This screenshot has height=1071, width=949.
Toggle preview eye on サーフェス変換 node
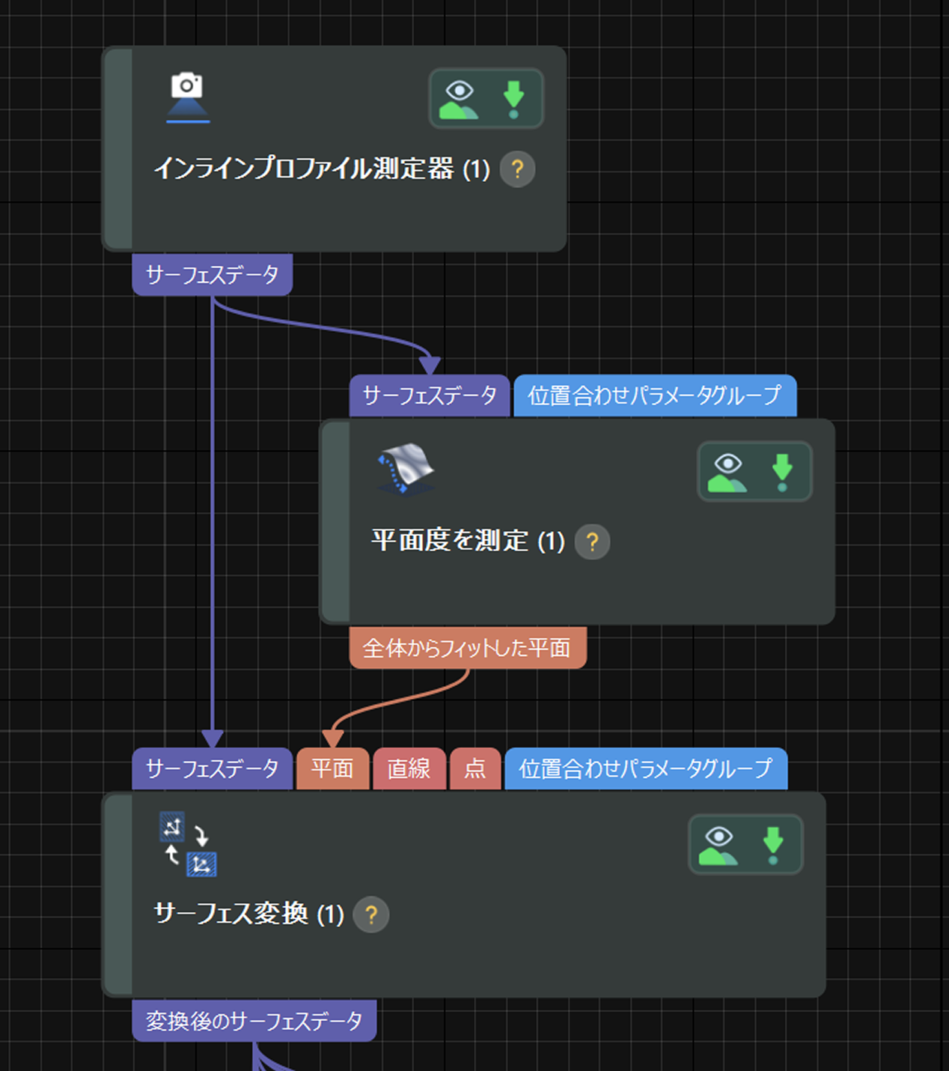(x=718, y=846)
